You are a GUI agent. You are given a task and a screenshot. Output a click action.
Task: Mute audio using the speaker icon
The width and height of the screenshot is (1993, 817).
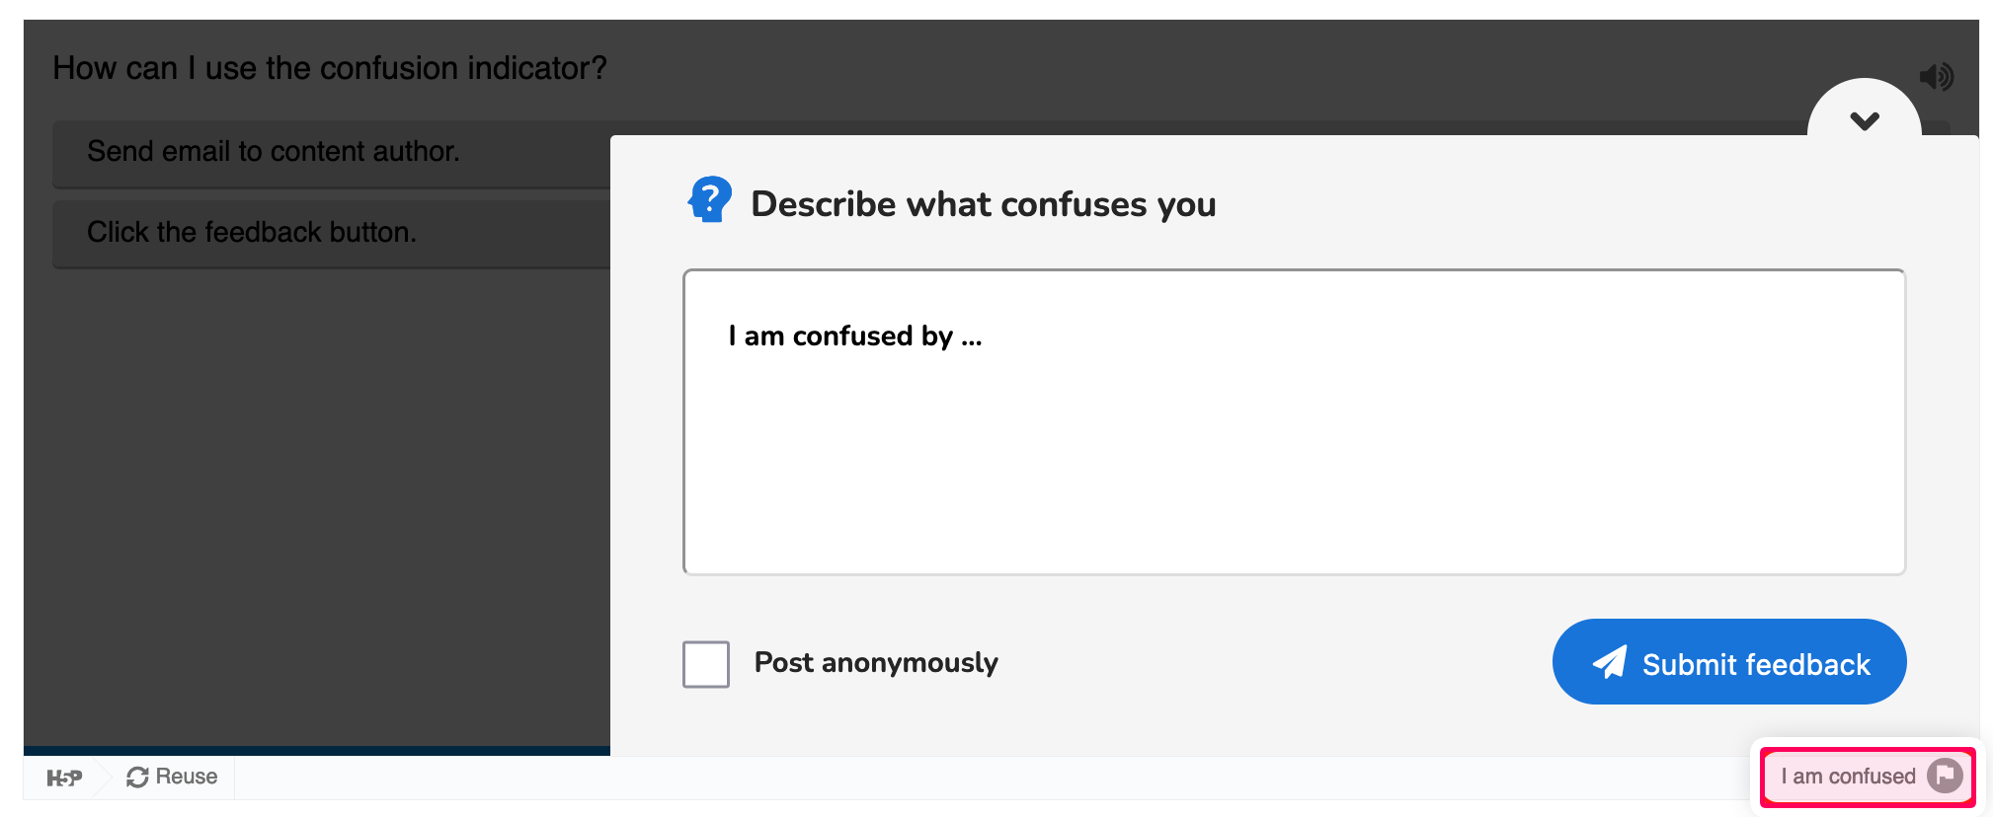[x=1936, y=75]
